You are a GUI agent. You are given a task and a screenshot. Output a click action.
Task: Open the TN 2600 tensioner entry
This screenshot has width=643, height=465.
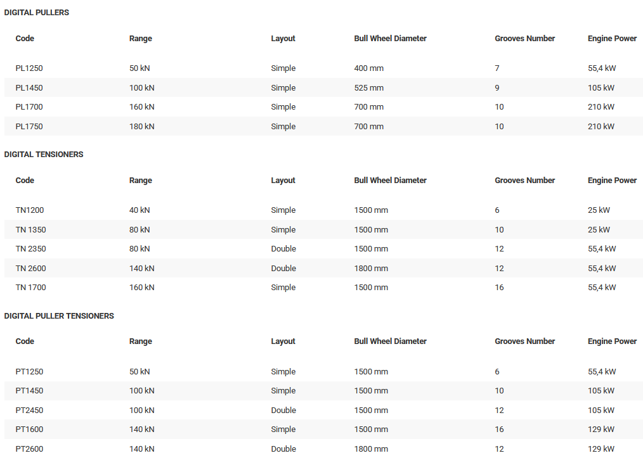tap(31, 269)
